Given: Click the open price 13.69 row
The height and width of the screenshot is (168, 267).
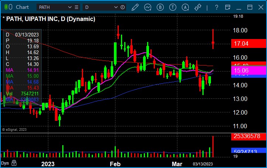Looking at the screenshot, I should tap(22, 46).
